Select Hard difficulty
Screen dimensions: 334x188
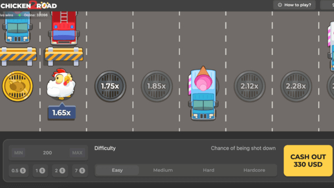pos(209,170)
